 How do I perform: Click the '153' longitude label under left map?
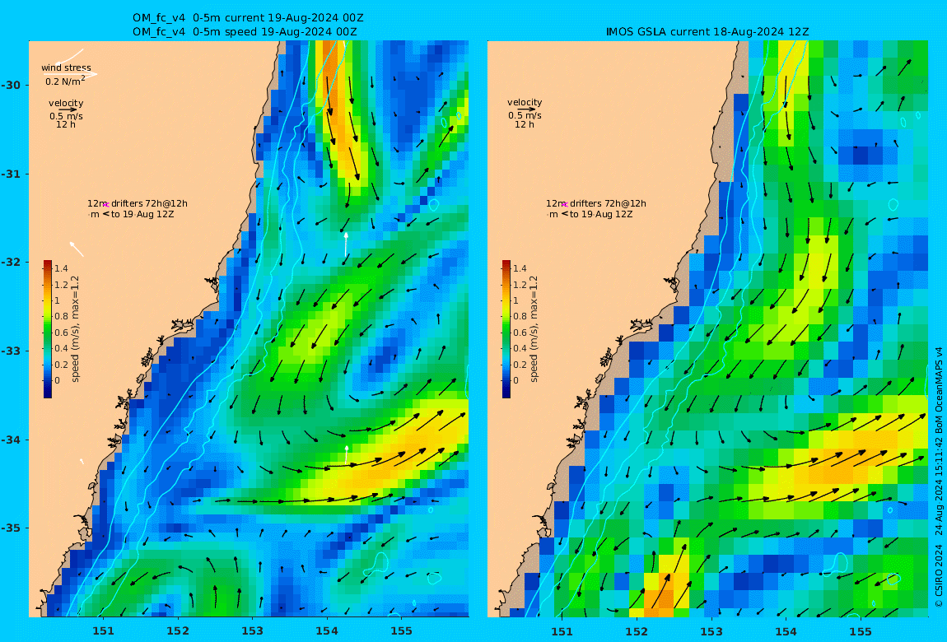tap(253, 631)
